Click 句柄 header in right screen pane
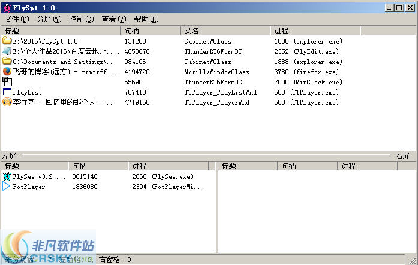The height and width of the screenshot is (265, 418). tap(308, 166)
